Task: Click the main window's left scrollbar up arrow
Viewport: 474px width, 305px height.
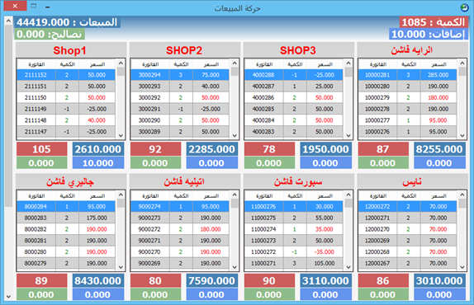Action: pos(8,21)
